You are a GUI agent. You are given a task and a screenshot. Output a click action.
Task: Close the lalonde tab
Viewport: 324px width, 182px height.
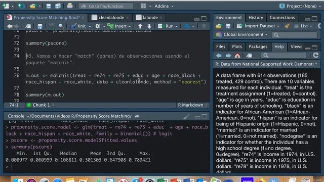(x=161, y=18)
